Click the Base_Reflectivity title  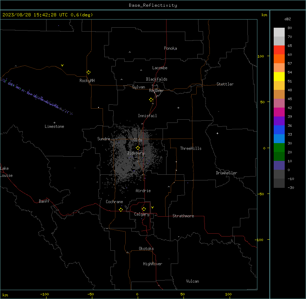(153, 5)
